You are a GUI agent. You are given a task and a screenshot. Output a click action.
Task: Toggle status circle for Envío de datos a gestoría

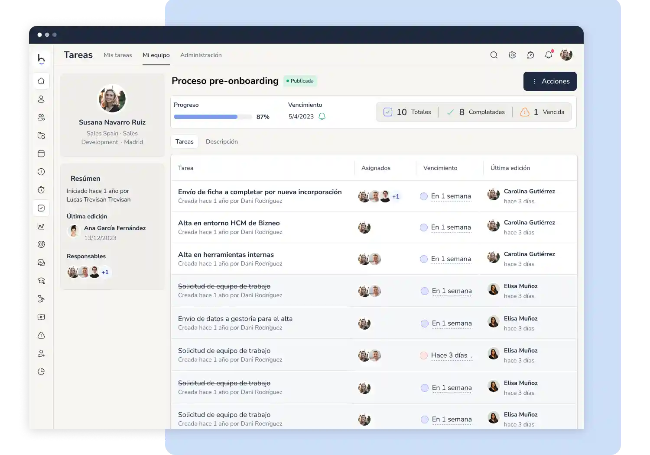[425, 324]
